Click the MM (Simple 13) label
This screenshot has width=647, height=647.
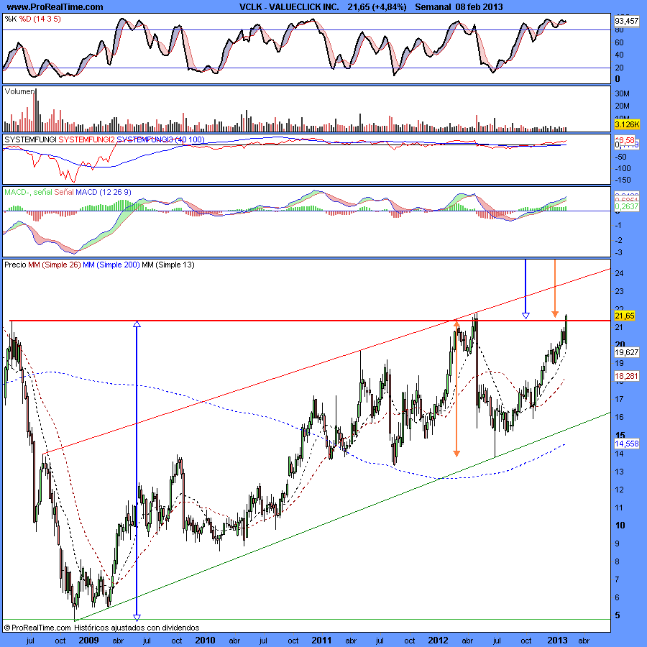pyautogui.click(x=168, y=265)
